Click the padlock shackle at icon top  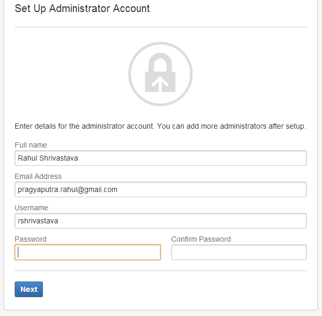click(160, 62)
